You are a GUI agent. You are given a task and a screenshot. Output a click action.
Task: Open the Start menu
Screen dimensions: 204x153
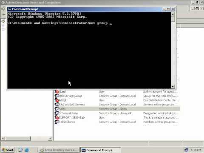coord(8,150)
